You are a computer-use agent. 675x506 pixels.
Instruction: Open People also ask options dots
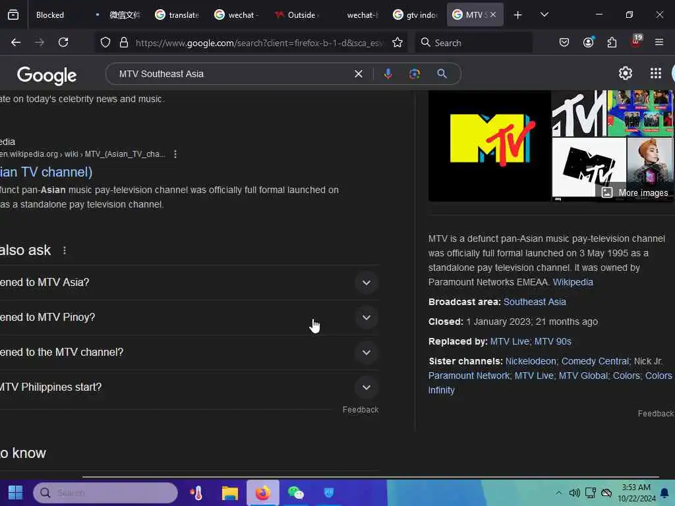(65, 250)
